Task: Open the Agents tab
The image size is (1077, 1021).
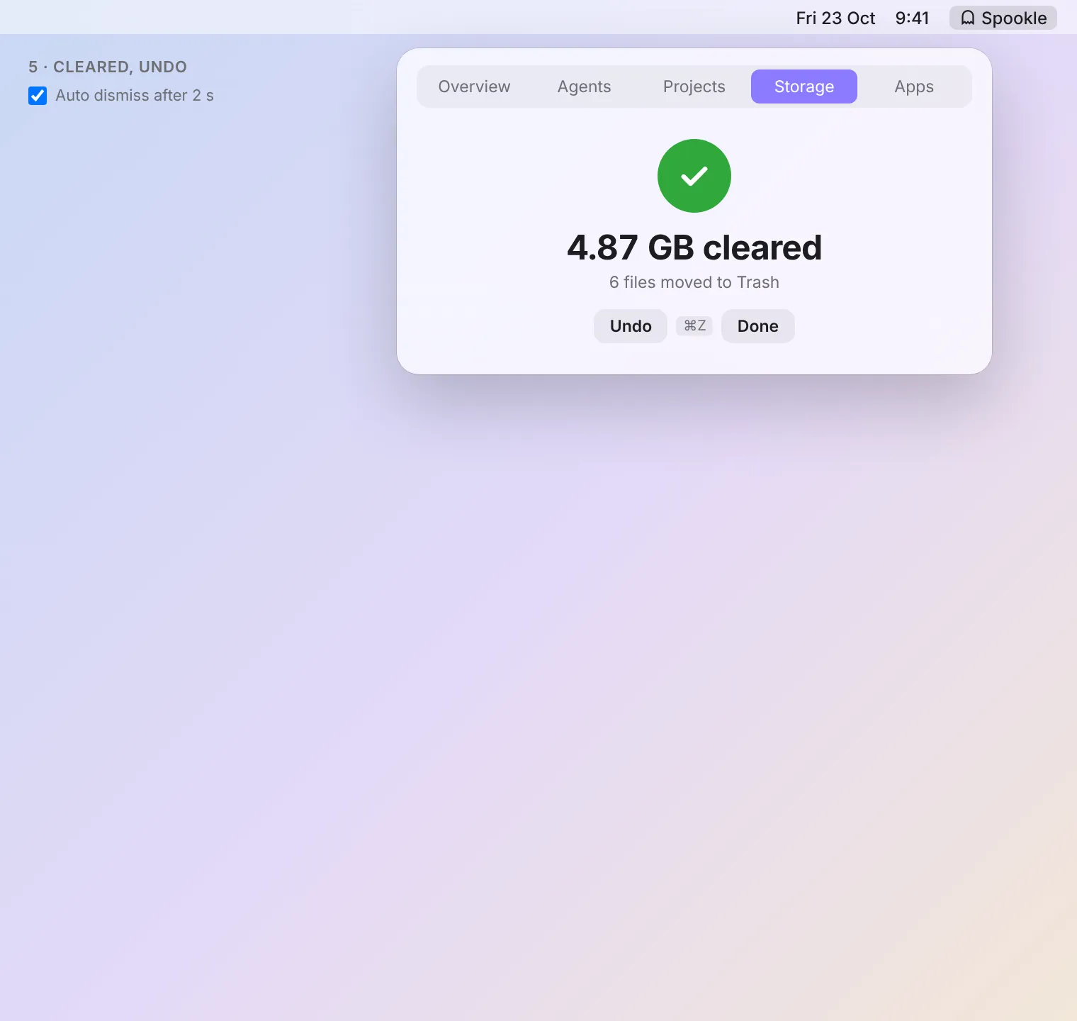Action: (x=584, y=87)
